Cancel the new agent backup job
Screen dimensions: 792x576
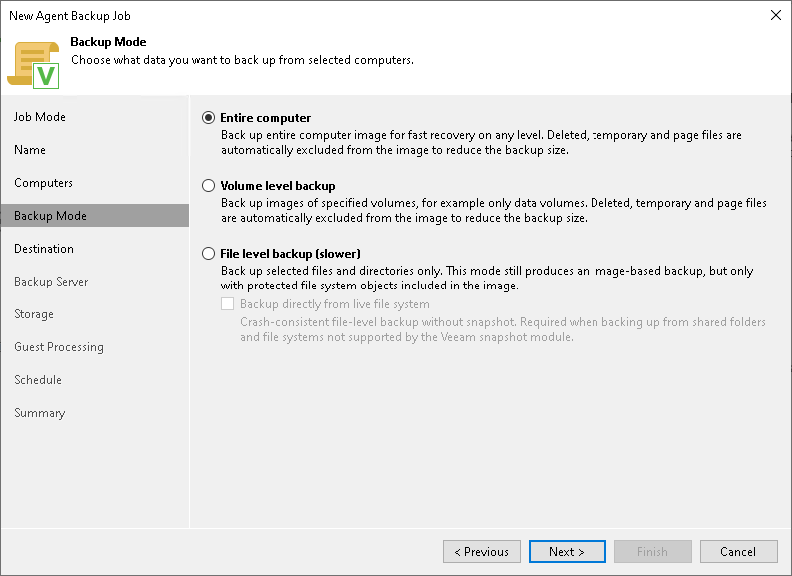(x=738, y=552)
